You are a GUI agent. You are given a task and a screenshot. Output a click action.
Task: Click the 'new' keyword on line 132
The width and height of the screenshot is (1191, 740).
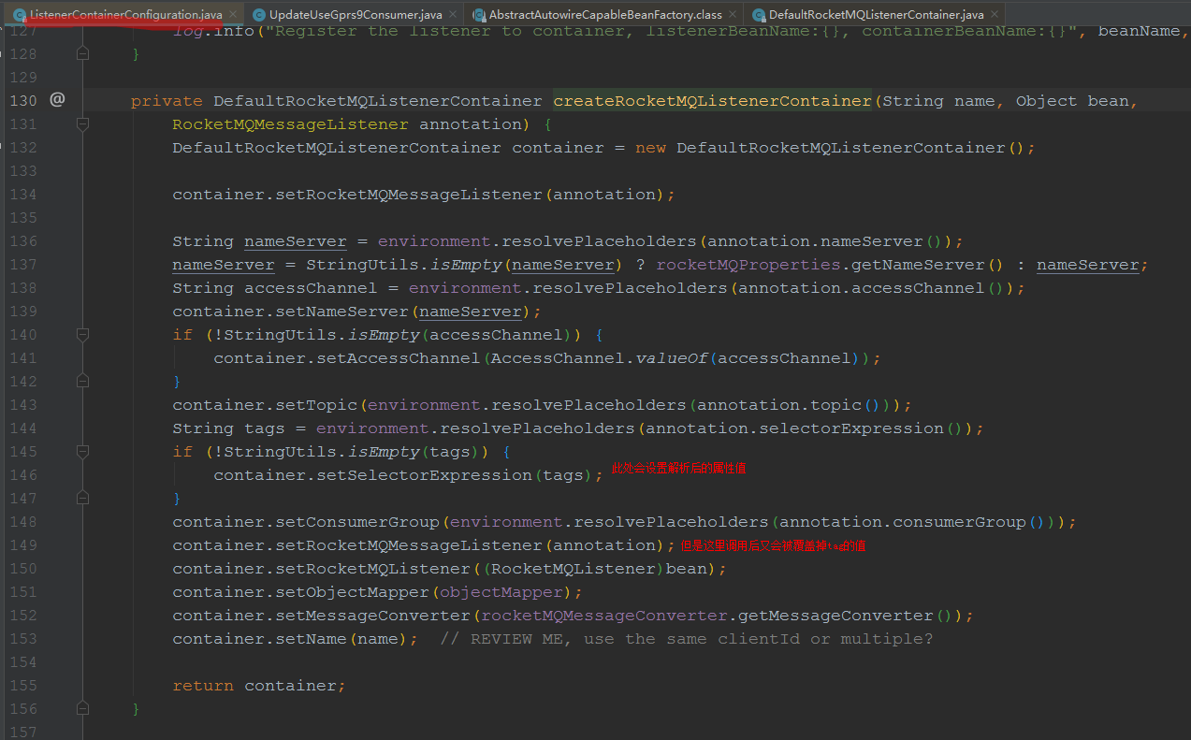(x=651, y=148)
